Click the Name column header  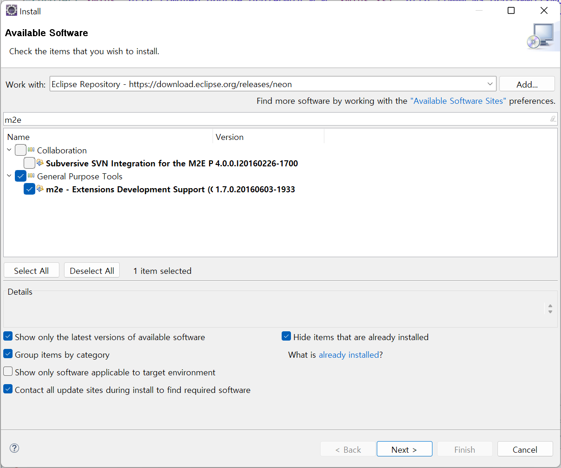[x=108, y=137]
